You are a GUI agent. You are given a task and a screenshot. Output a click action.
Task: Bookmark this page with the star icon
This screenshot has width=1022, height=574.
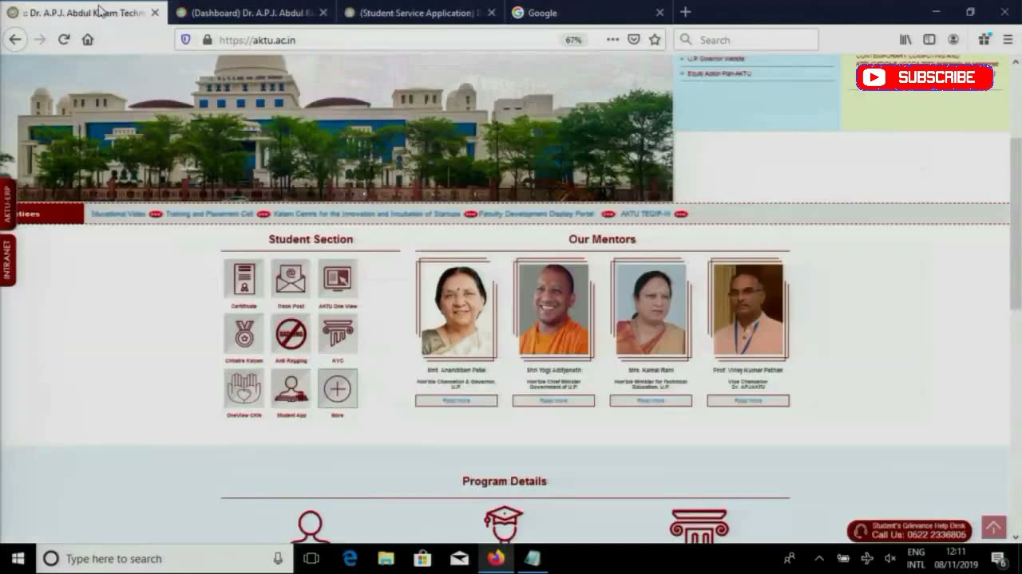(x=655, y=39)
